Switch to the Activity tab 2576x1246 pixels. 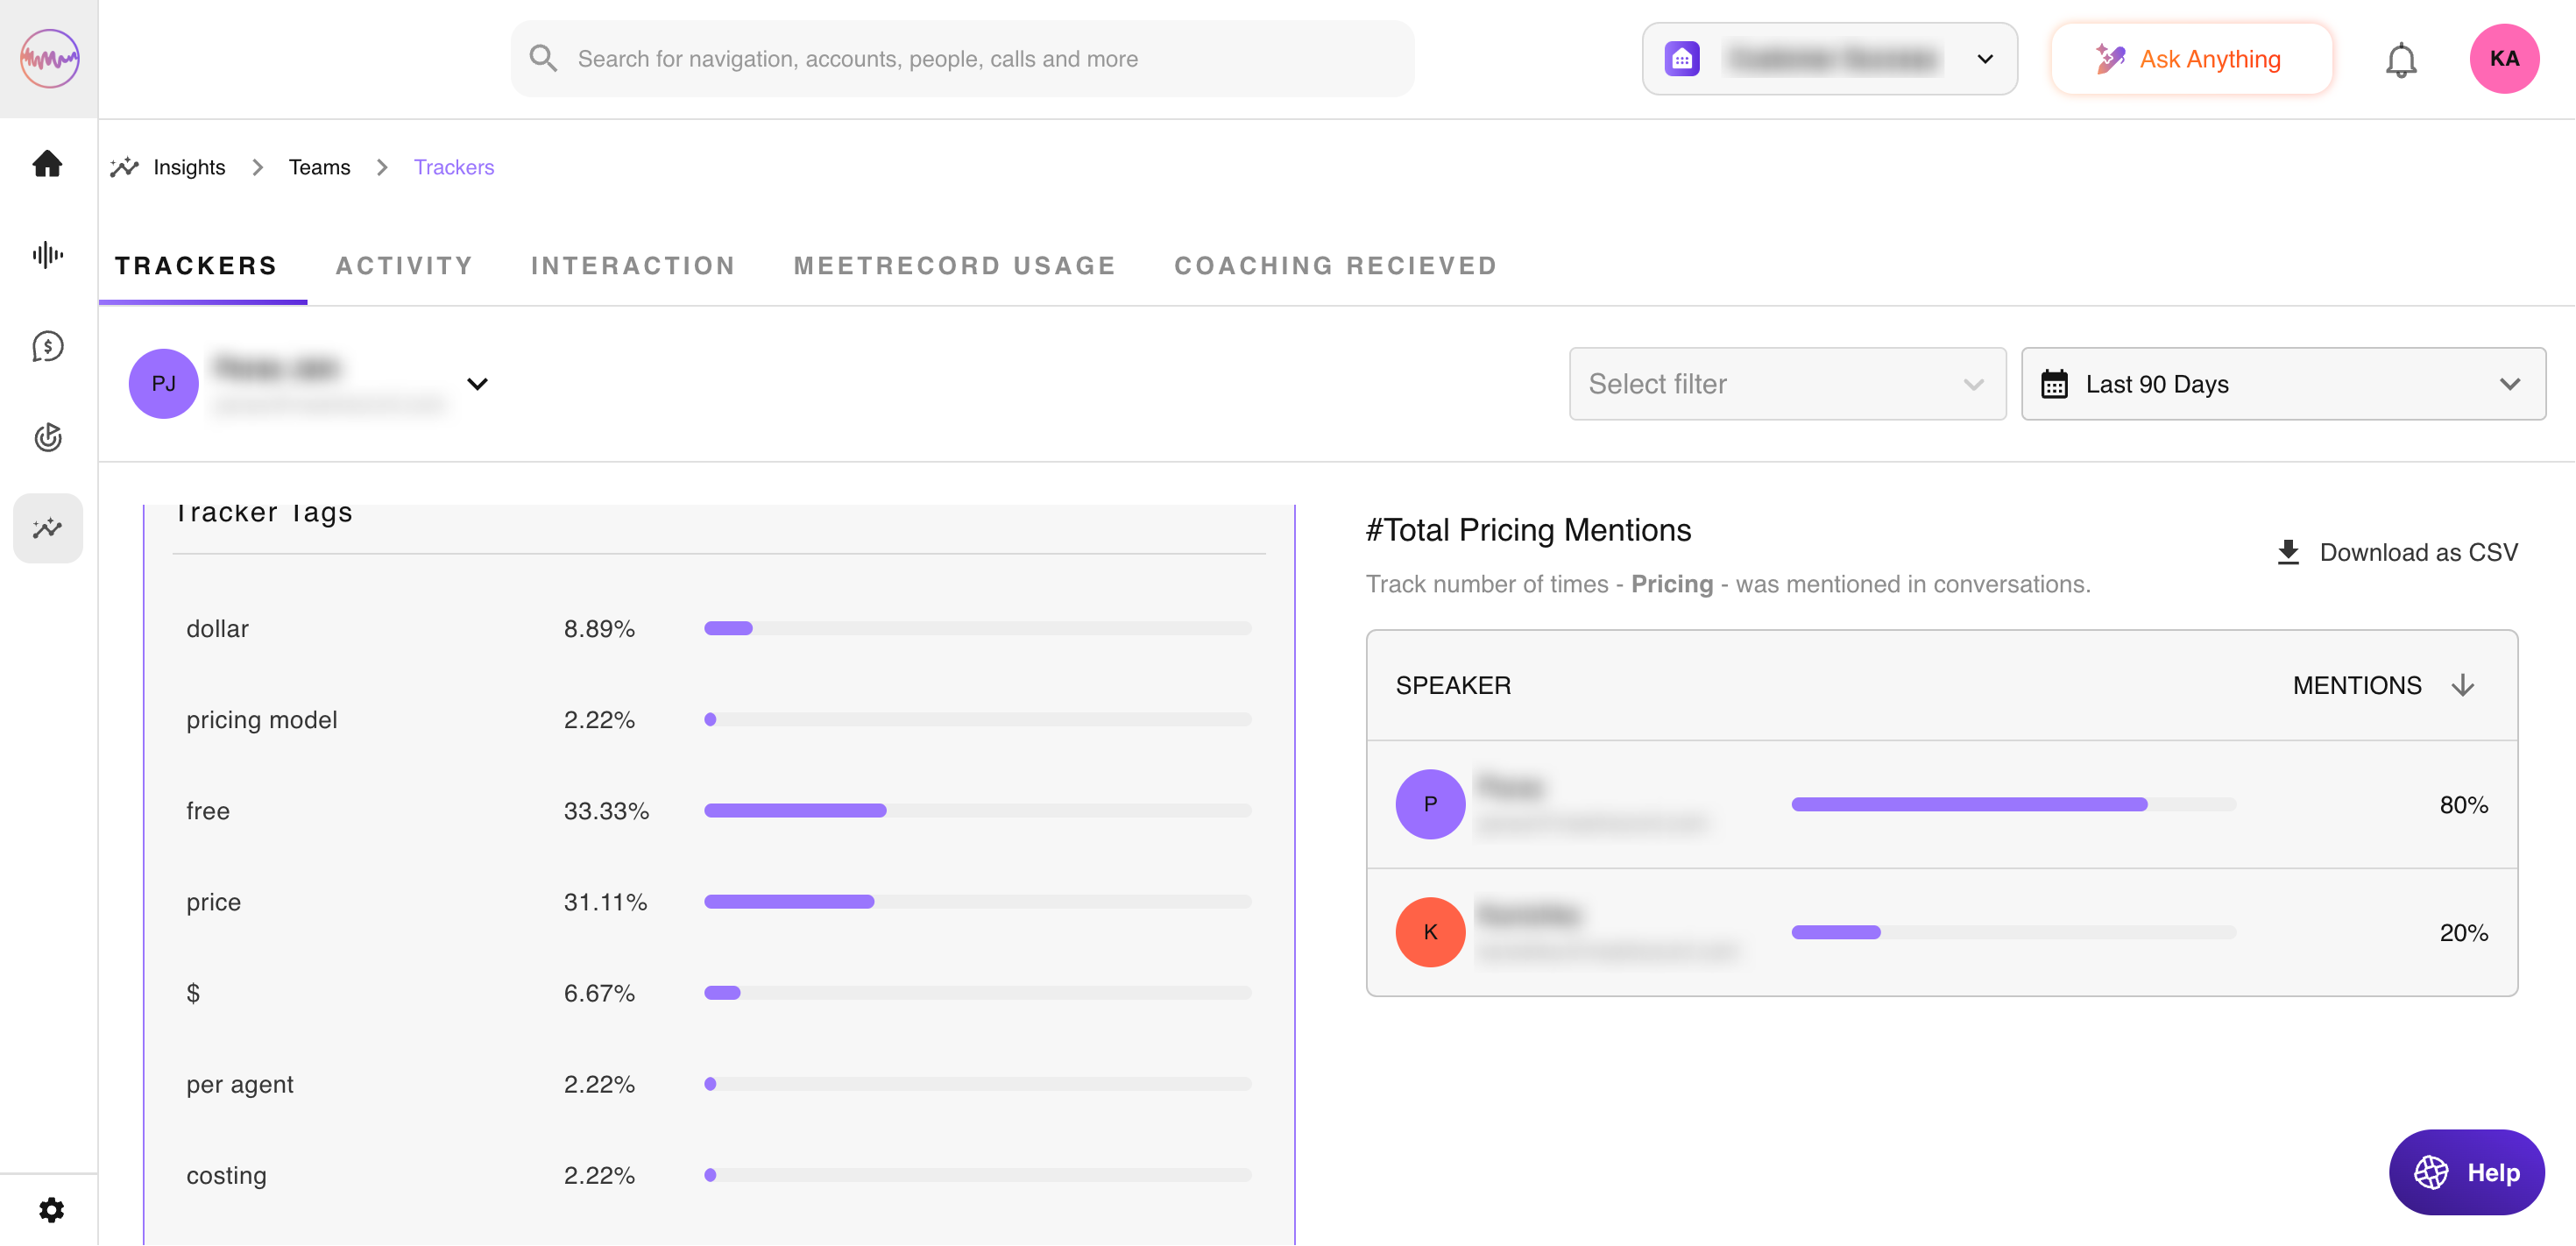pos(404,266)
